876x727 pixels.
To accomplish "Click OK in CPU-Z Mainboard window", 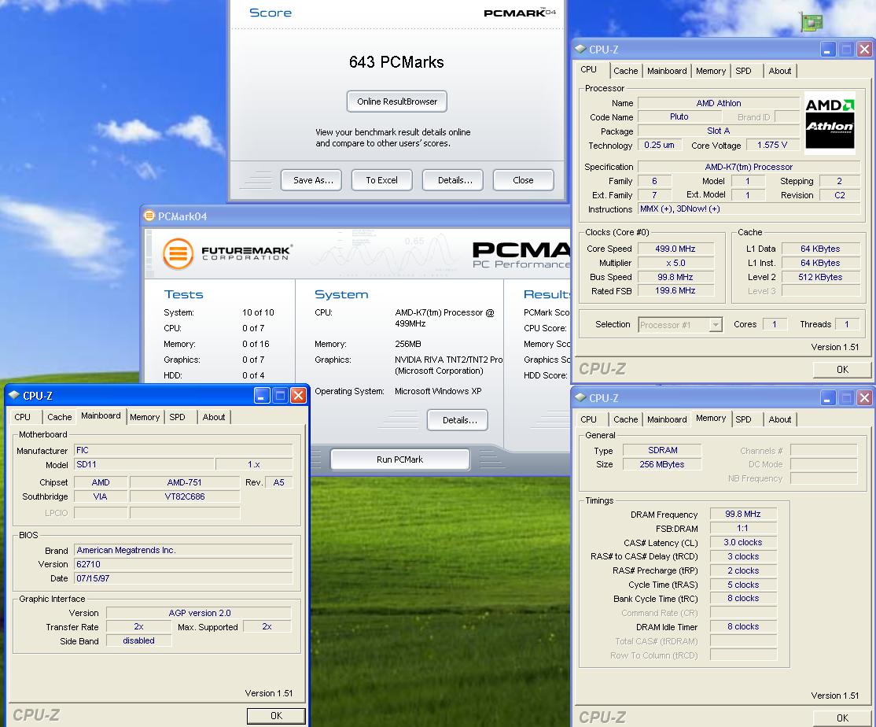I will tap(276, 716).
